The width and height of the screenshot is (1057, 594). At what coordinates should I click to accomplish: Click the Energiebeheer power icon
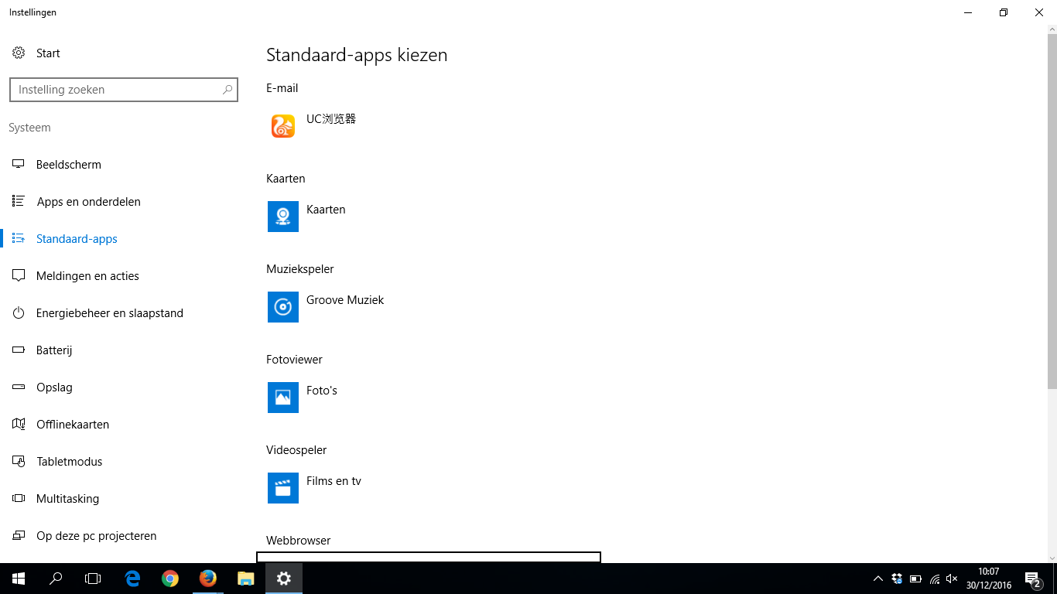point(19,313)
